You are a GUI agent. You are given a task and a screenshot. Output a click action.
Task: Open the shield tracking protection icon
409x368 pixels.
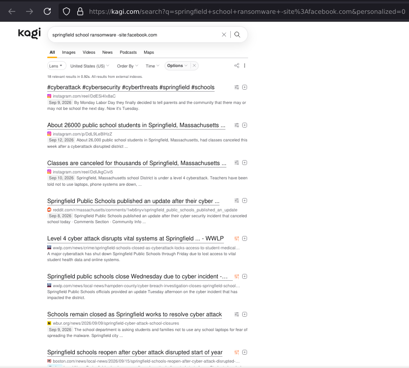tap(66, 11)
